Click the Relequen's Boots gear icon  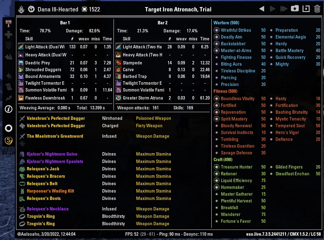22,198
